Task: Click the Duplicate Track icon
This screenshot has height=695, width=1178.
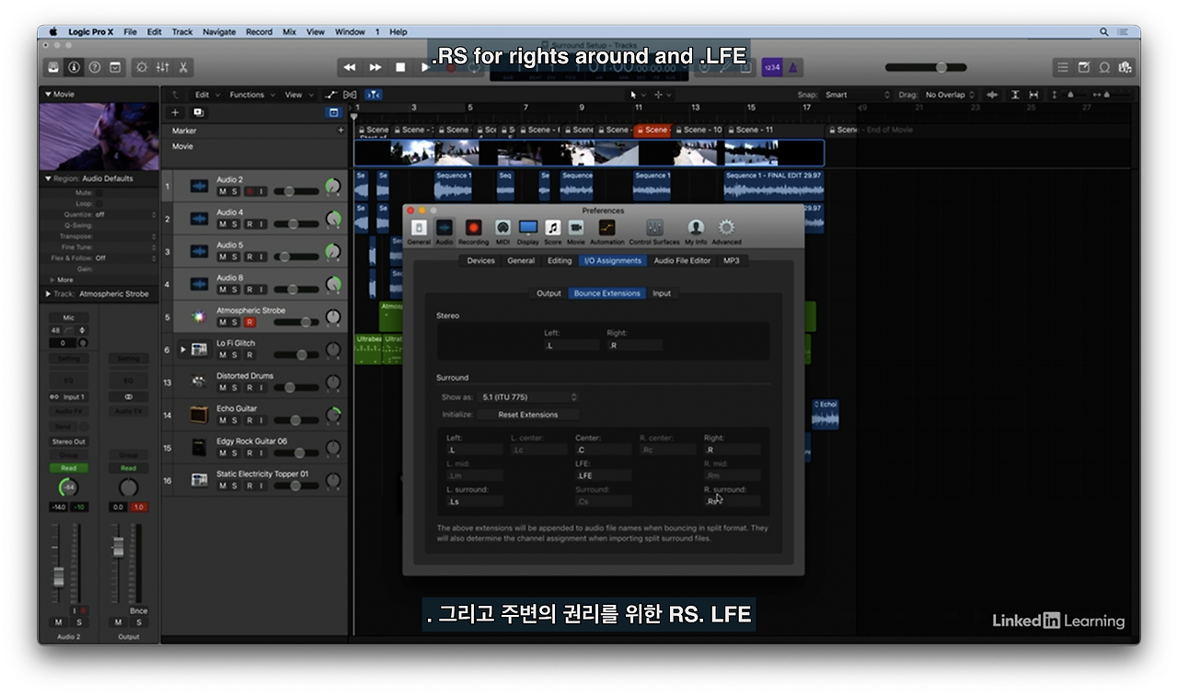Action: coord(198,112)
